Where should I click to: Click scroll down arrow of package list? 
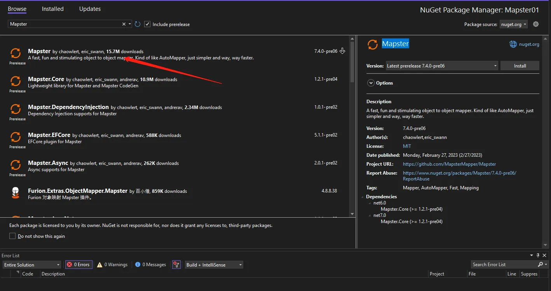pos(352,214)
